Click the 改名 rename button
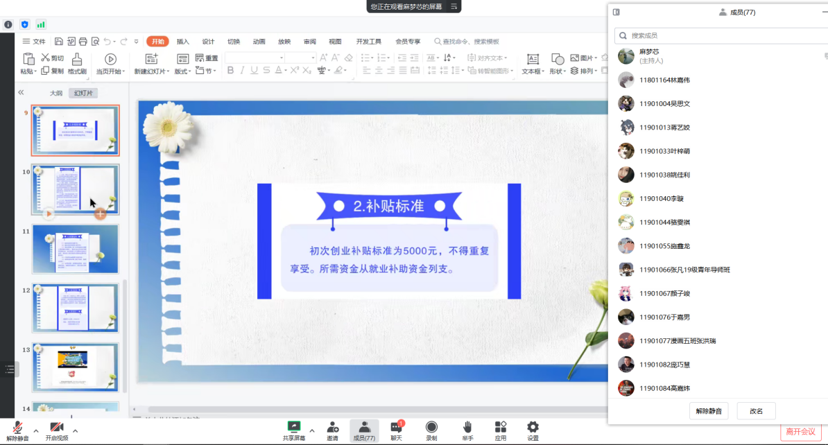This screenshot has height=445, width=828. click(x=756, y=411)
